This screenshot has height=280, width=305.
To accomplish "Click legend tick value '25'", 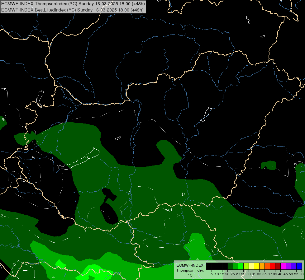I will point(233,274).
